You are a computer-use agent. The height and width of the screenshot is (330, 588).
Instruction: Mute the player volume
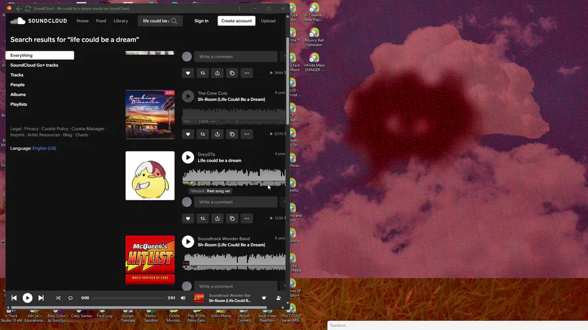[x=183, y=298]
